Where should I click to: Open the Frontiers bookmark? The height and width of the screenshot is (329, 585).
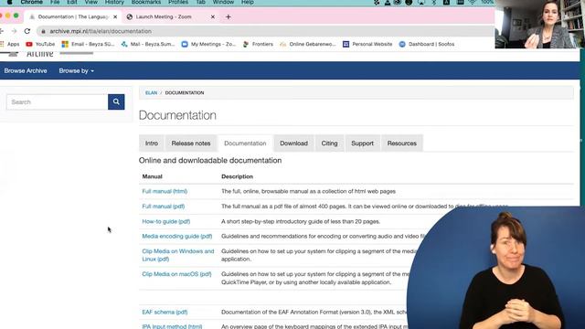coord(258,44)
